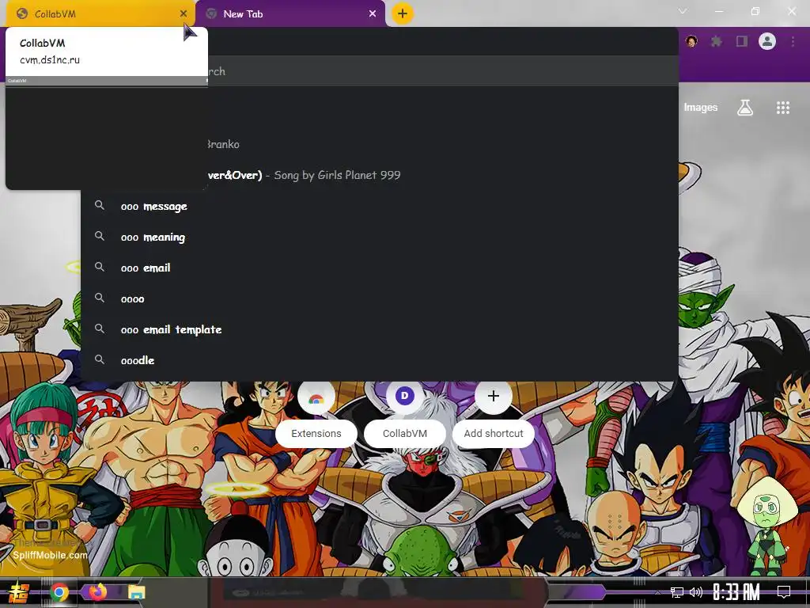Viewport: 810px width, 608px height.
Task: Open Google Chrome from the taskbar
Action: 59,592
